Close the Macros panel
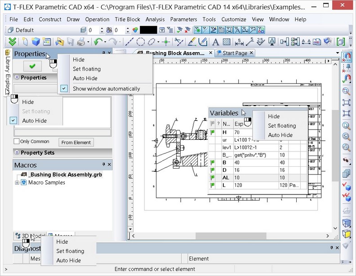The image size is (356, 276). pyautogui.click(x=109, y=165)
